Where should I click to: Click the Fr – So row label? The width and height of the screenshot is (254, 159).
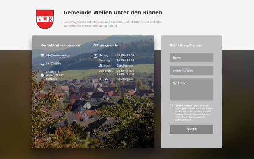pyautogui.click(x=103, y=79)
